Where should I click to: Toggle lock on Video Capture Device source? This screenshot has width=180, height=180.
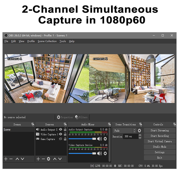coord(65,134)
